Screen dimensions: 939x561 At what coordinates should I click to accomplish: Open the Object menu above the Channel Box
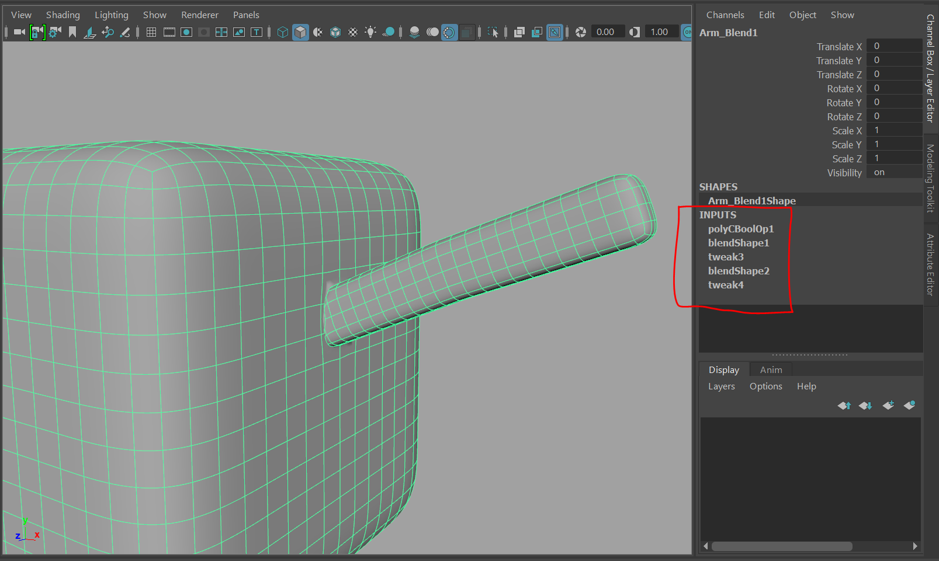pos(802,15)
